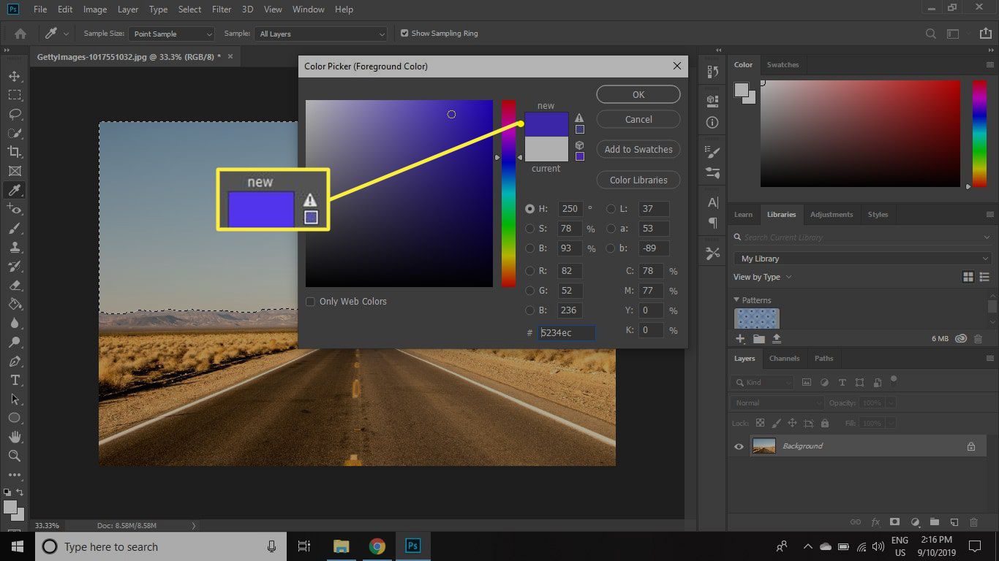Open the My Library dropdown
Image resolution: width=999 pixels, height=561 pixels.
coord(862,259)
